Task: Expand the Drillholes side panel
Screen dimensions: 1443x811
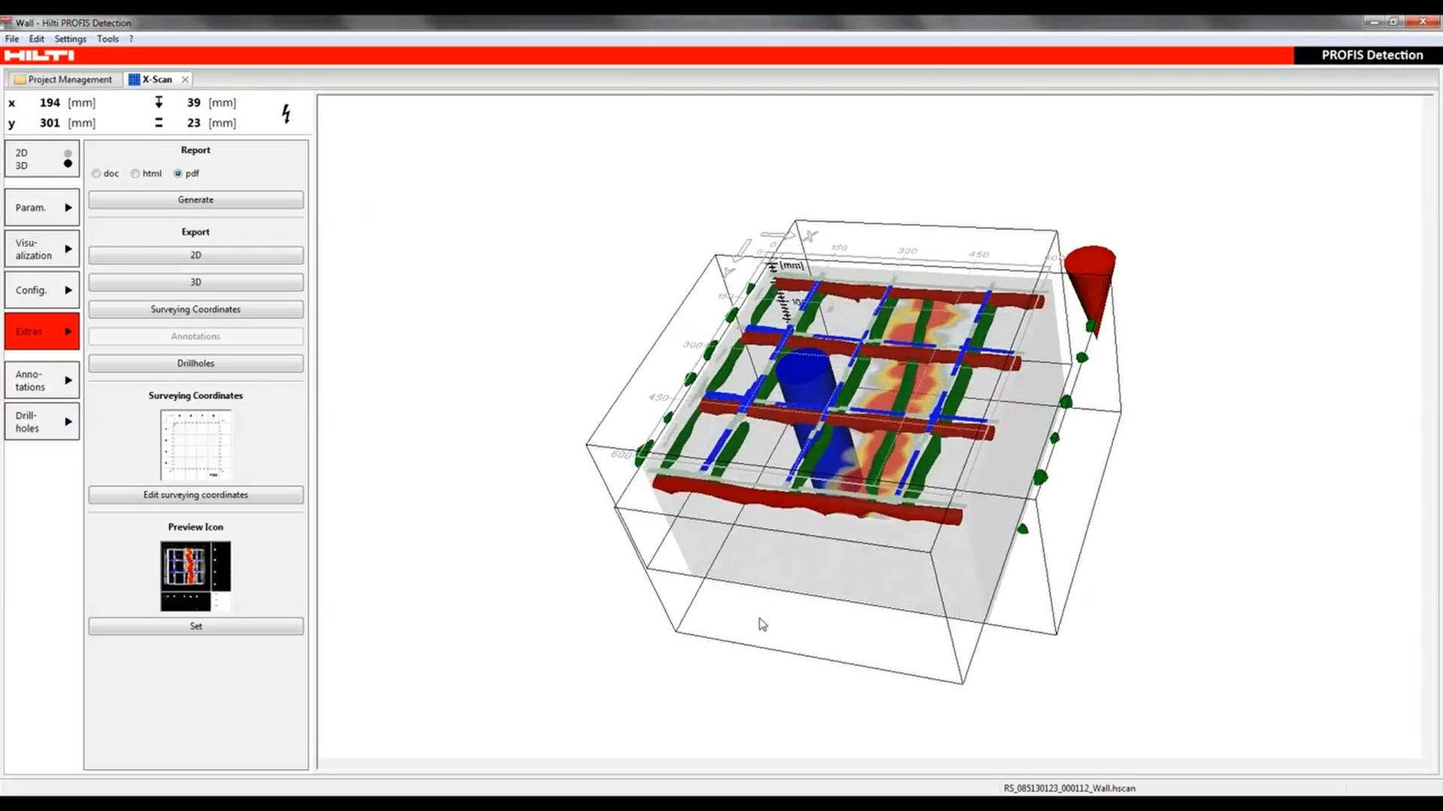Action: (x=42, y=421)
